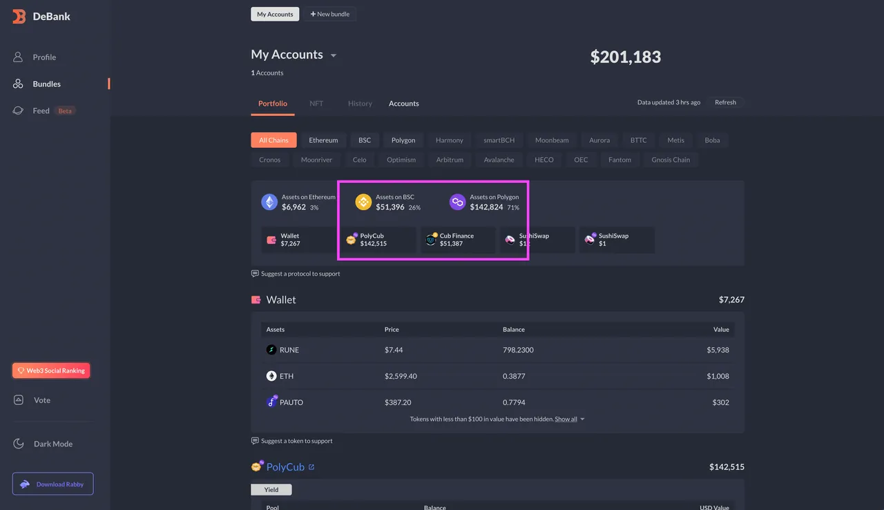Screen dimensions: 884x510
Task: Click the PolyCub external link icon
Action: coord(311,467)
